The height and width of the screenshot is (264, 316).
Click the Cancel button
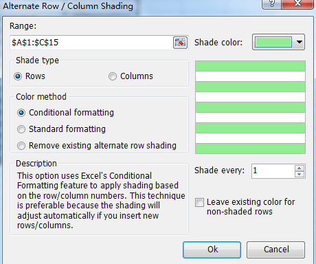275,250
